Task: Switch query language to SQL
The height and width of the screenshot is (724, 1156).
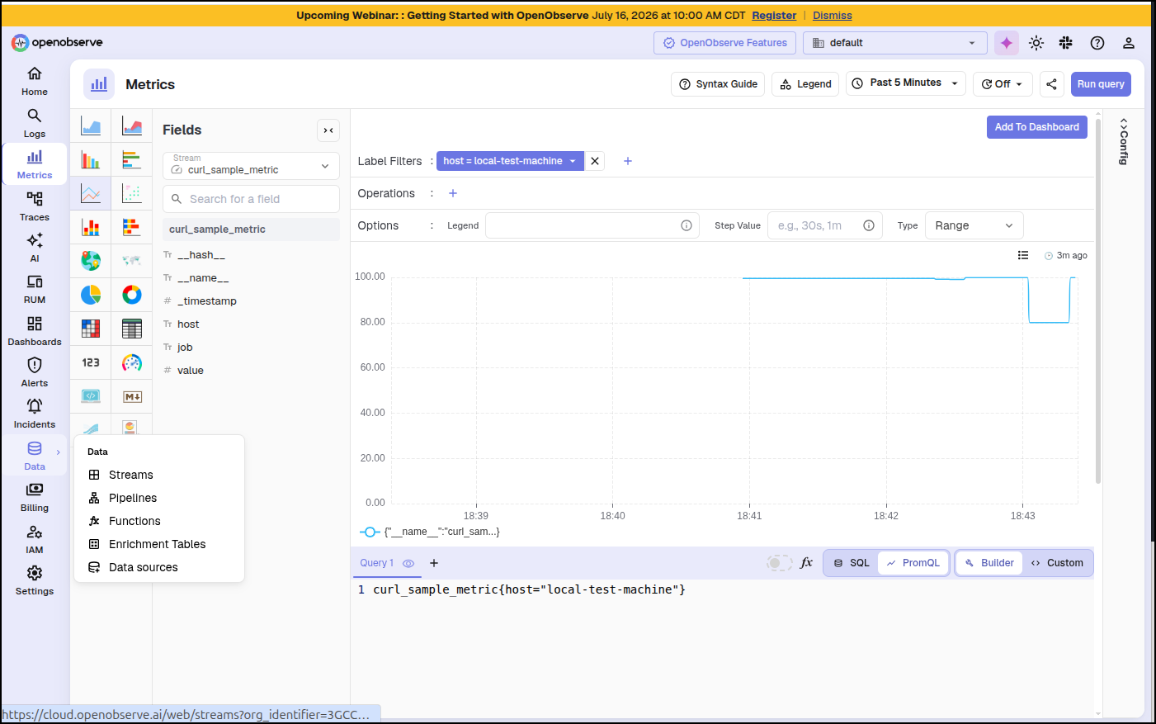Action: click(852, 563)
